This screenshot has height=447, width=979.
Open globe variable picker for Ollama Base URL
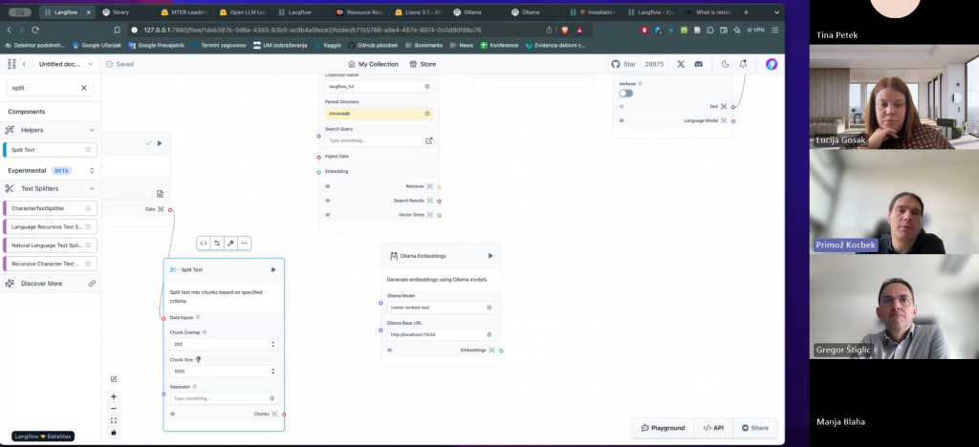489,335
